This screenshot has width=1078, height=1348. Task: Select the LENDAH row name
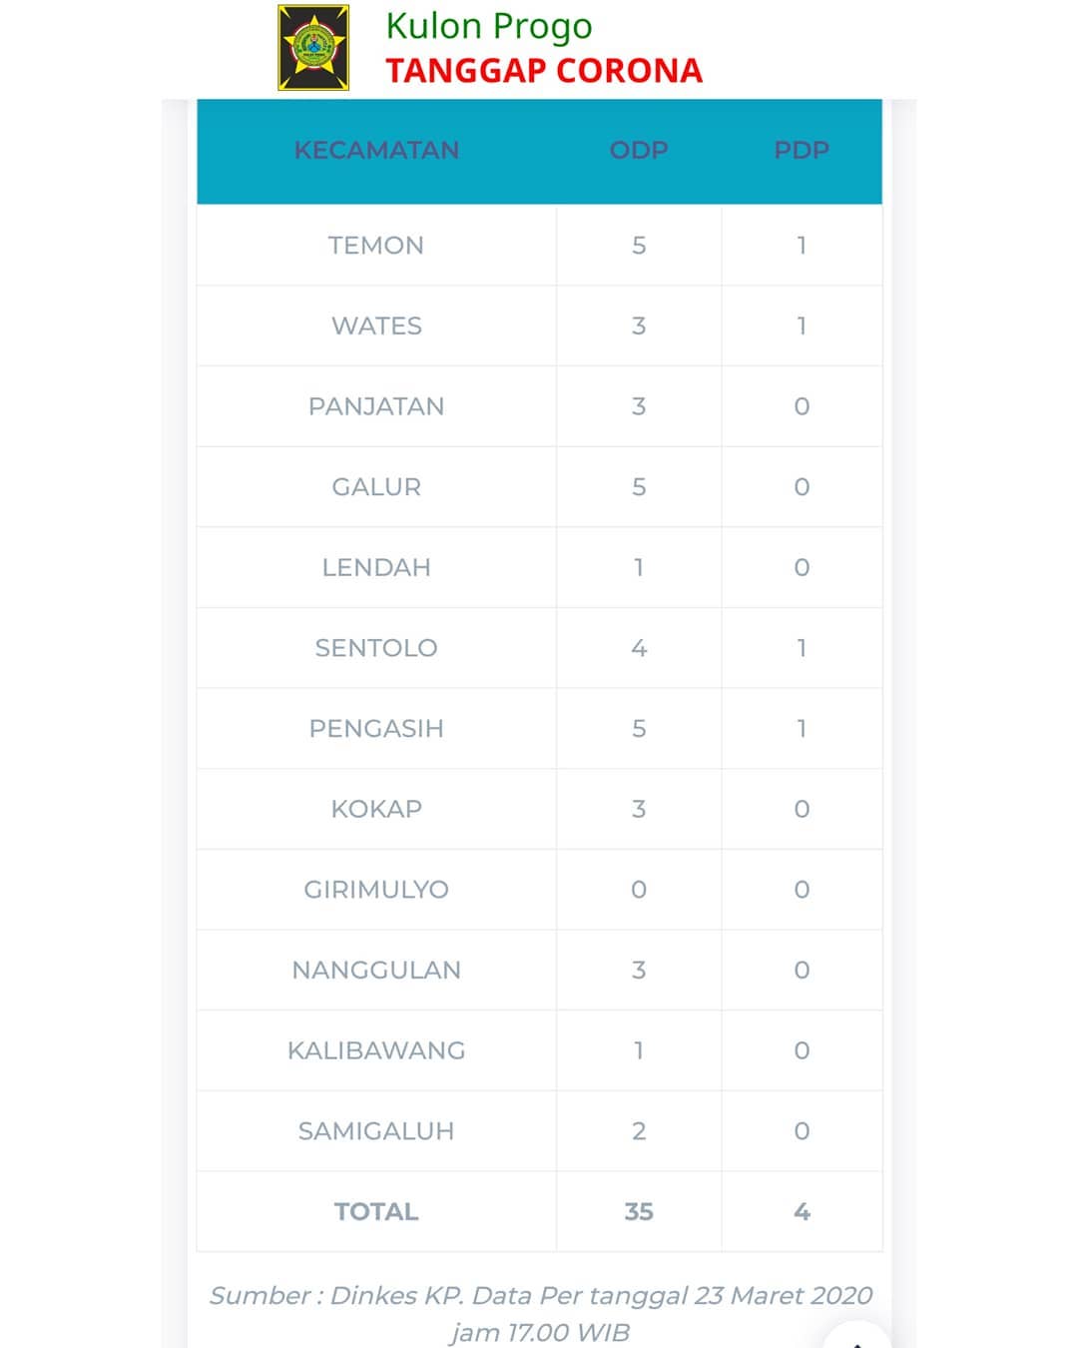tap(376, 567)
